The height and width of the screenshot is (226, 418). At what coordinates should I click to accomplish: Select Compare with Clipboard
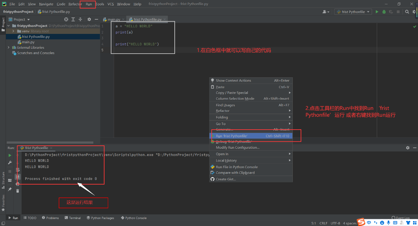click(x=251, y=173)
